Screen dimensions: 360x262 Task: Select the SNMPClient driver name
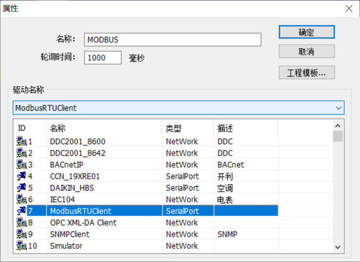coord(70,234)
